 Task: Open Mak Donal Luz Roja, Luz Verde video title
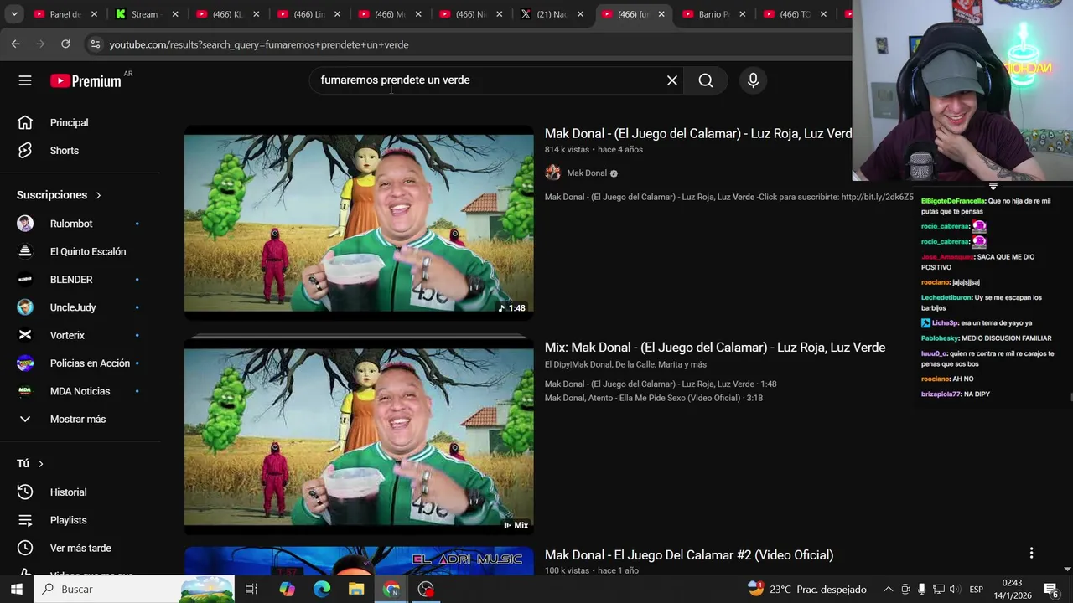point(697,134)
